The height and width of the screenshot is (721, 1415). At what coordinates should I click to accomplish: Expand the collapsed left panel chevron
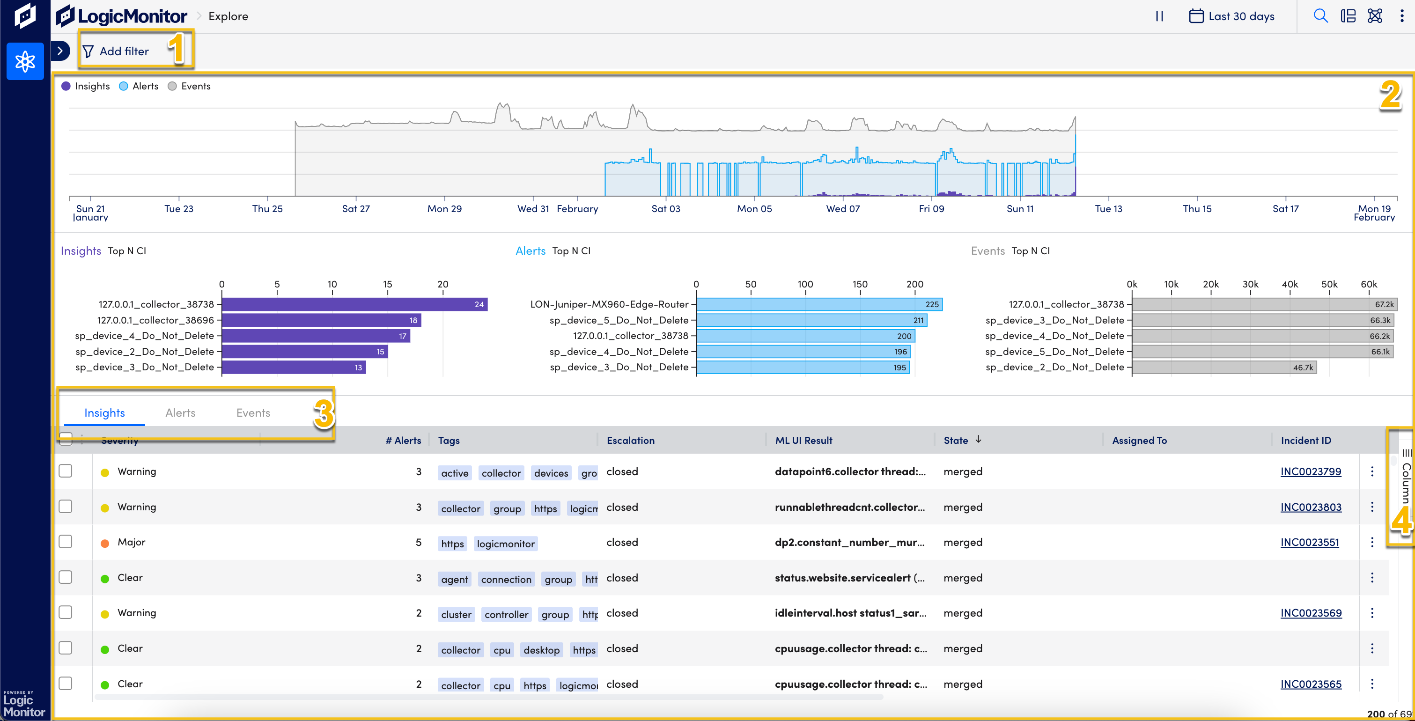click(60, 50)
